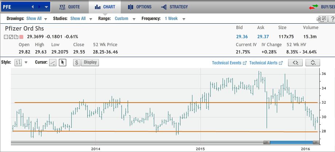
Task: Click the bar chart Style icon
Action: [x=18, y=63]
